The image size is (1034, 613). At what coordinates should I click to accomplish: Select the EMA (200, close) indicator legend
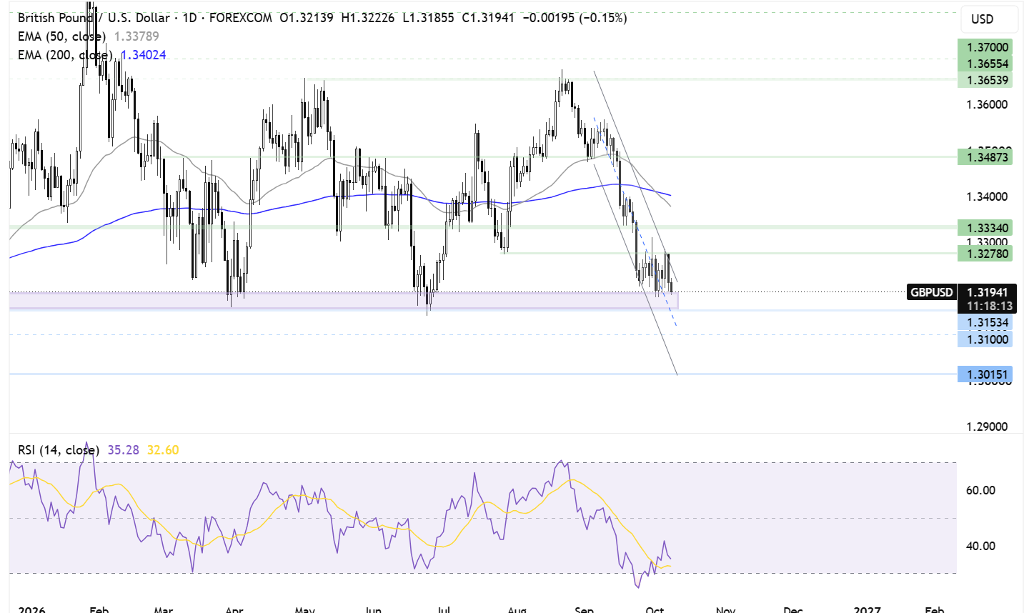point(65,55)
